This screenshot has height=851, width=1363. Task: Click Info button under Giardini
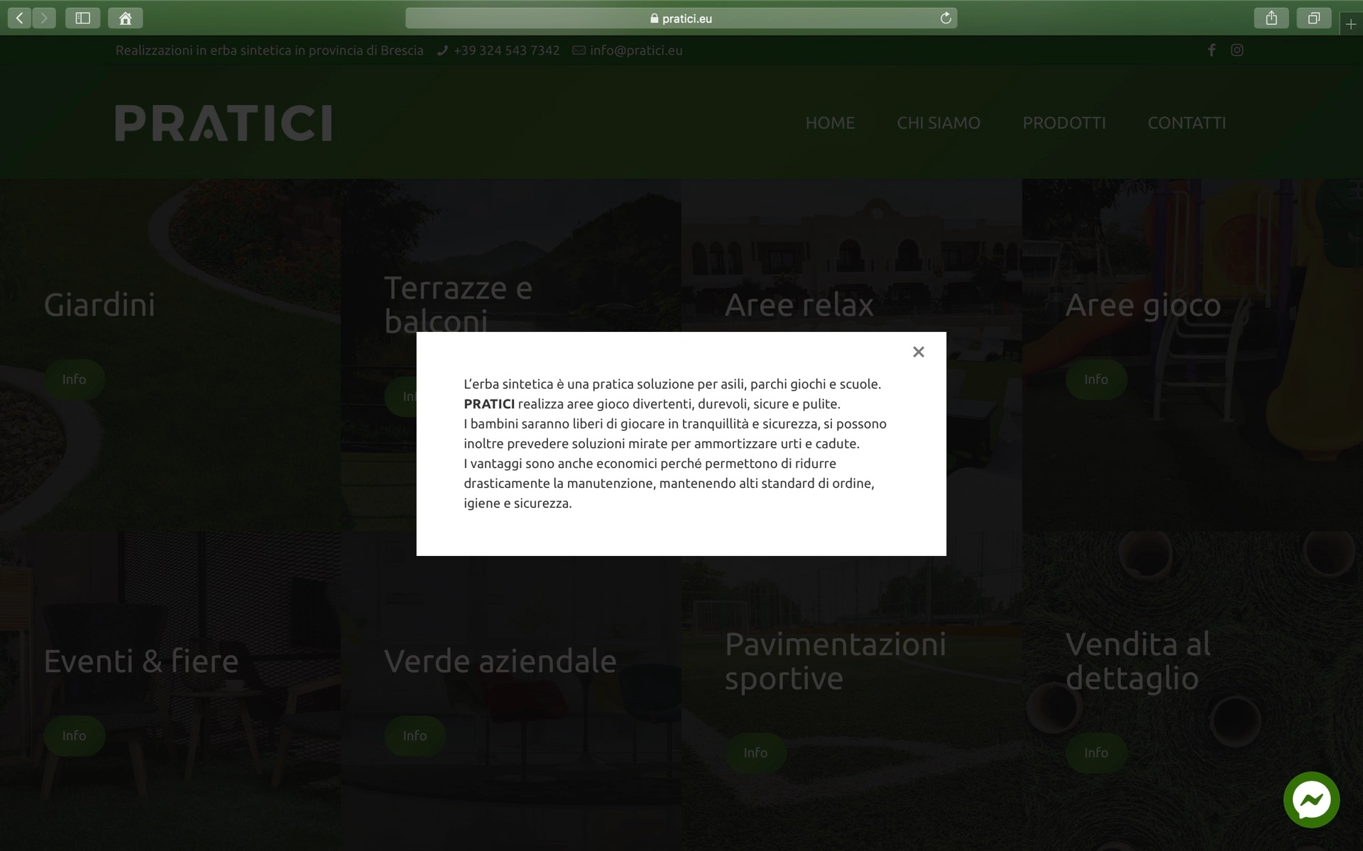click(x=74, y=379)
